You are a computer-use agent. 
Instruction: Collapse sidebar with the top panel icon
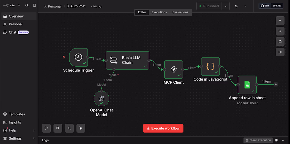point(34,5)
